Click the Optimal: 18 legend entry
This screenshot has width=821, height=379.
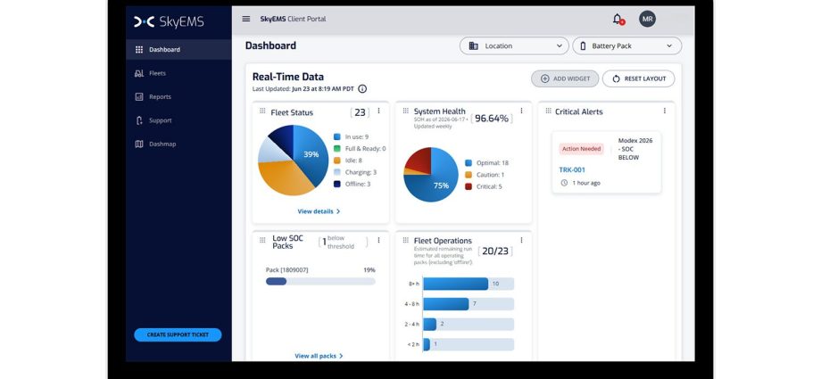pyautogui.click(x=486, y=163)
